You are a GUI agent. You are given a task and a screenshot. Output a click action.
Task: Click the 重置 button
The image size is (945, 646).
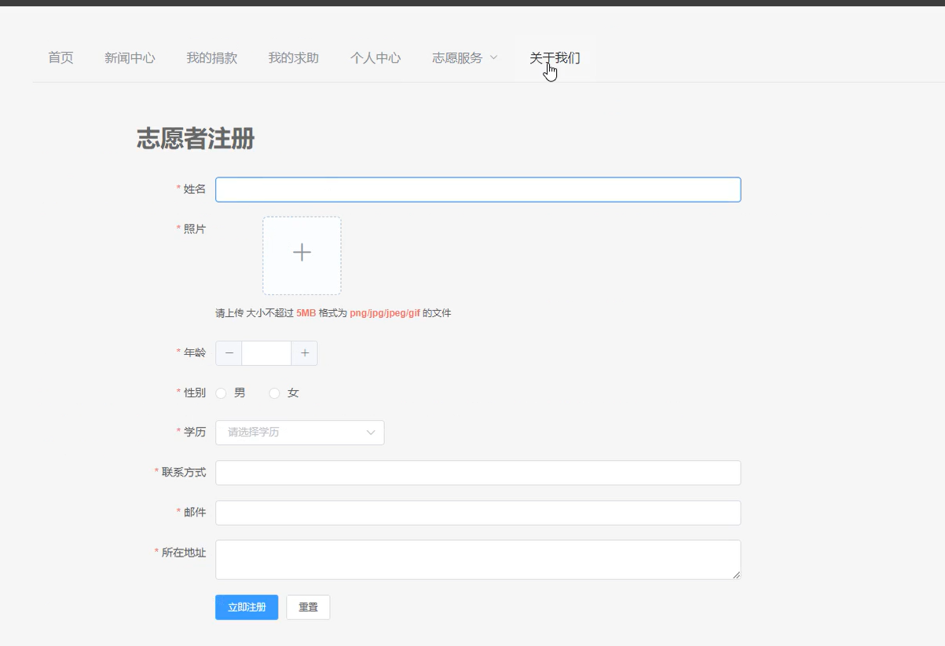pos(308,608)
